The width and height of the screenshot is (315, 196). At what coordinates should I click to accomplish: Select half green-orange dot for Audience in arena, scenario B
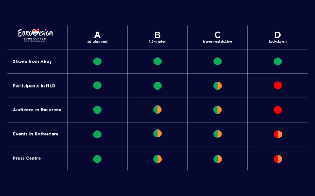coord(158,110)
